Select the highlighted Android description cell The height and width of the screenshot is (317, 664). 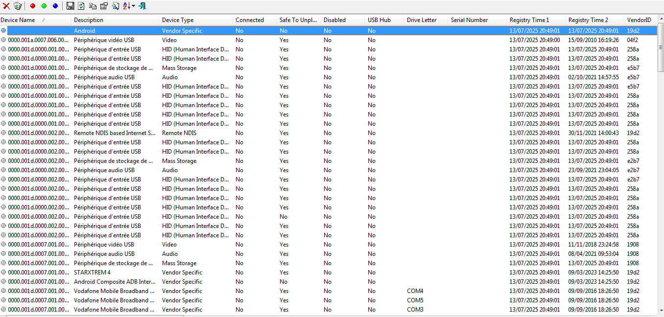click(x=84, y=31)
